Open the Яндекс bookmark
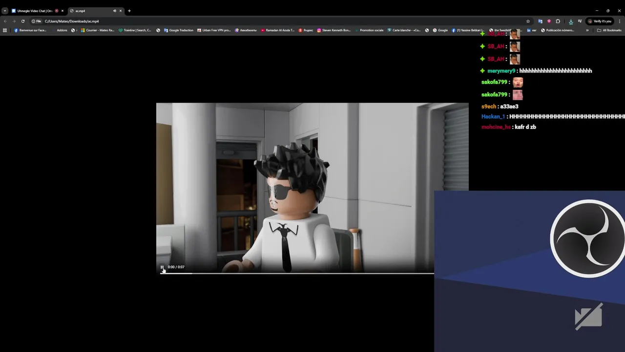This screenshot has height=352, width=625. [x=306, y=30]
